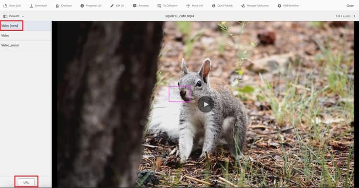Add the asset To Collection
Viewport: 359px width, 188px height.
168,5
